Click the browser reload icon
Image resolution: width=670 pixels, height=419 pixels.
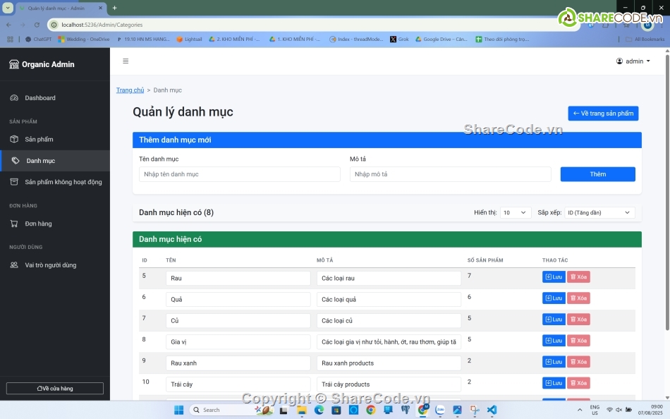coord(37,25)
